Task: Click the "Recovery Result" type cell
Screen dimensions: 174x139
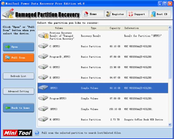Action: coord(91,36)
